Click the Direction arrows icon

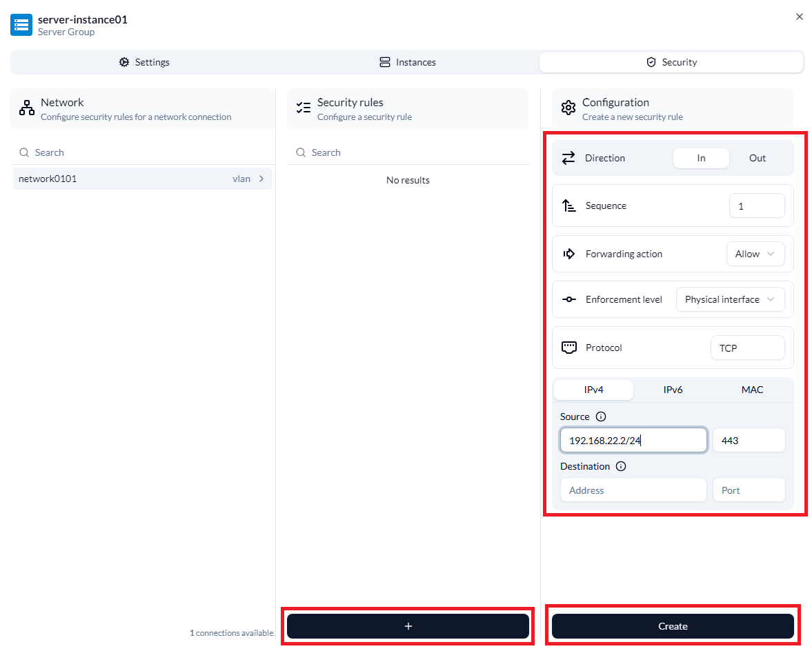(x=568, y=158)
